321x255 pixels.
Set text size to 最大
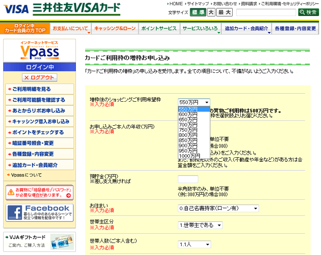tap(224, 12)
